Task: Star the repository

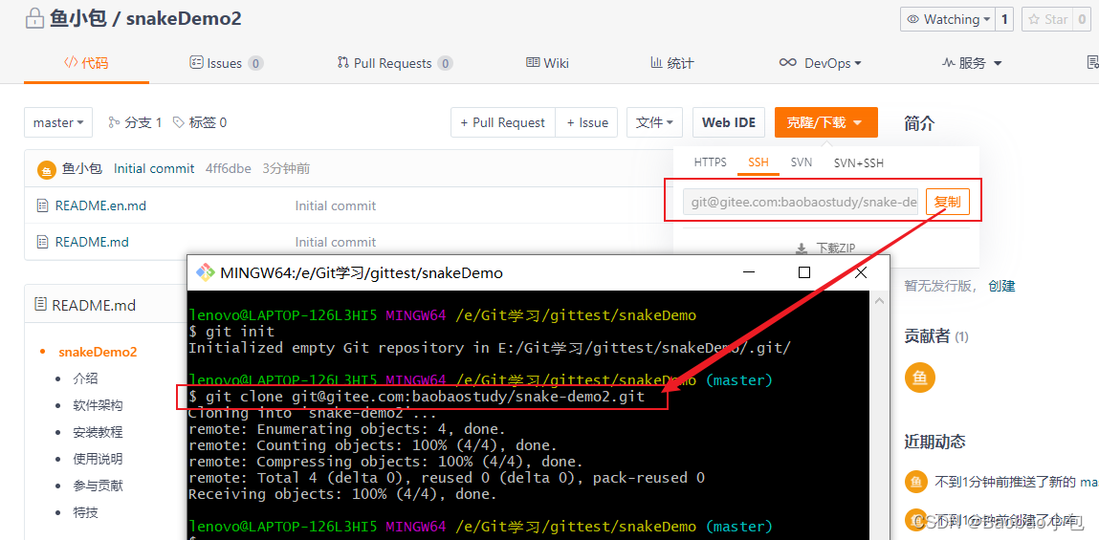Action: (1047, 20)
